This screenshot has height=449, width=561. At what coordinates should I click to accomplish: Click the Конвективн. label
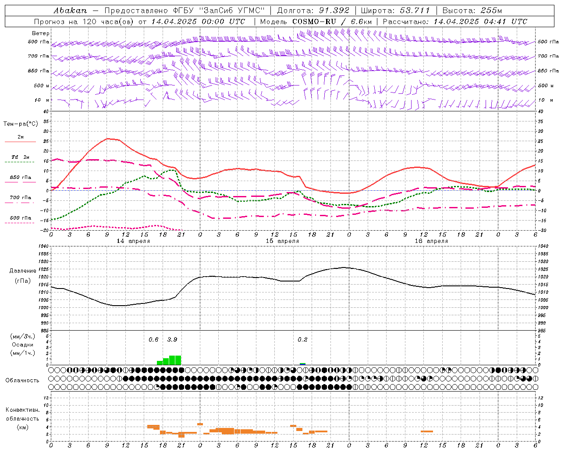point(23,410)
